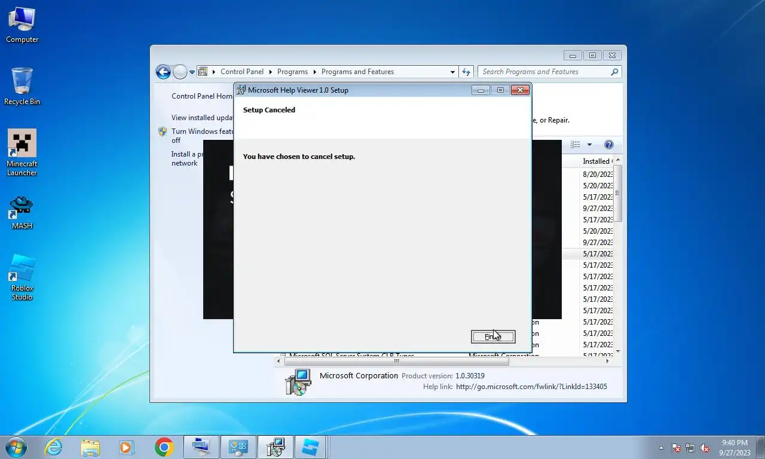
Task: Show hidden system tray icons
Action: click(x=661, y=448)
